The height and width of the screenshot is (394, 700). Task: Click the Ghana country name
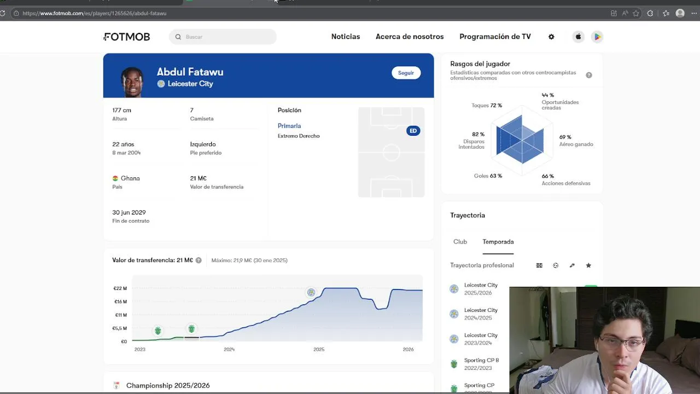[130, 178]
